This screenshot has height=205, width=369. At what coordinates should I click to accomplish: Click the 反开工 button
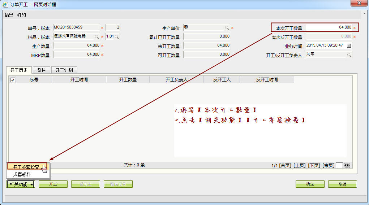[85, 184]
